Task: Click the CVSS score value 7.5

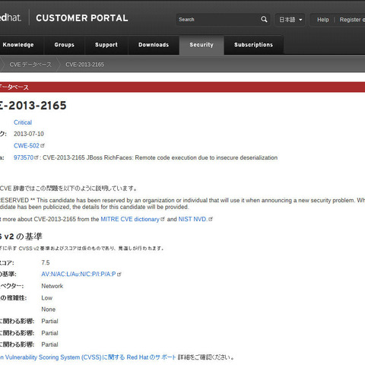Action: [x=46, y=262]
